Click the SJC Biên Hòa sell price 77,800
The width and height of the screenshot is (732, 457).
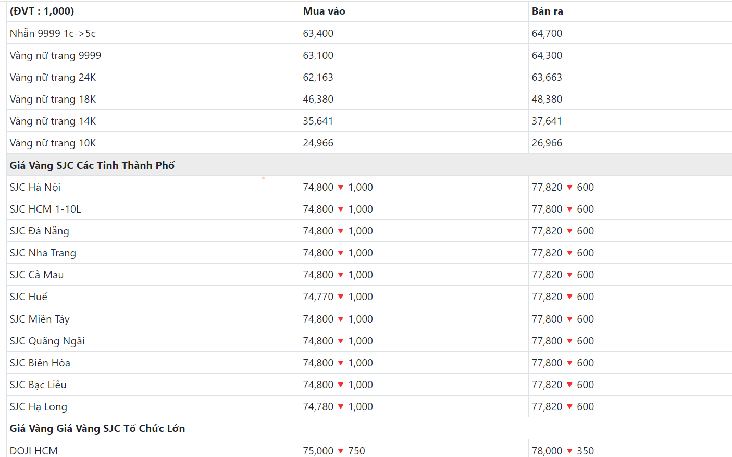click(547, 363)
